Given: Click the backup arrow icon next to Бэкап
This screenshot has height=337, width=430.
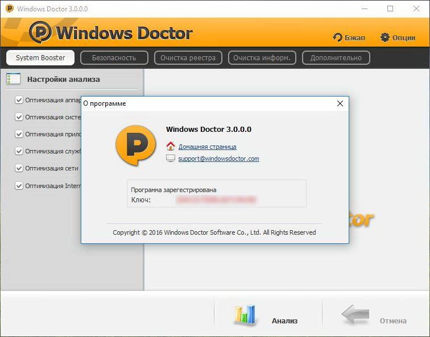Looking at the screenshot, I should 337,38.
